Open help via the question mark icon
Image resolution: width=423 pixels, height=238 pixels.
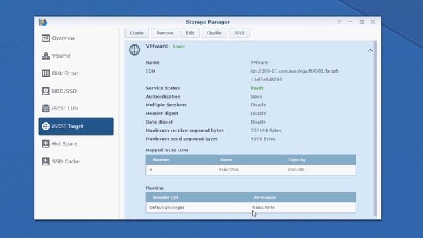click(339, 22)
